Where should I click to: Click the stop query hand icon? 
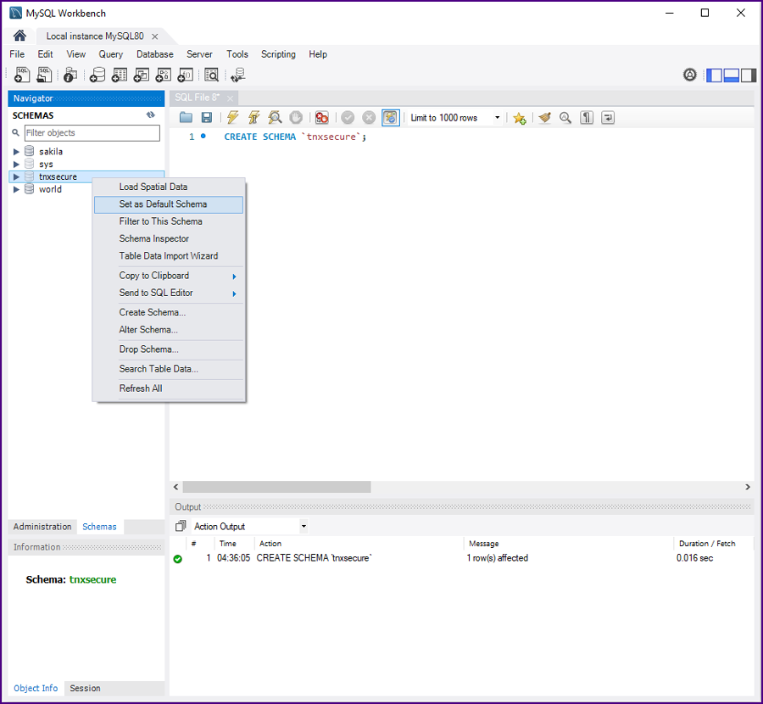click(x=296, y=117)
